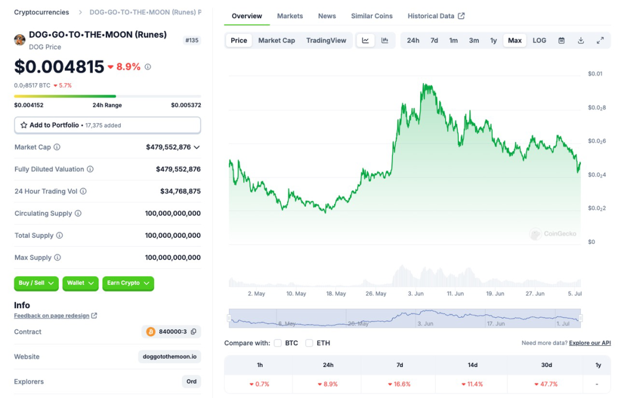Click star icon in Add to Portfolio
The height and width of the screenshot is (398, 618).
pyautogui.click(x=23, y=125)
